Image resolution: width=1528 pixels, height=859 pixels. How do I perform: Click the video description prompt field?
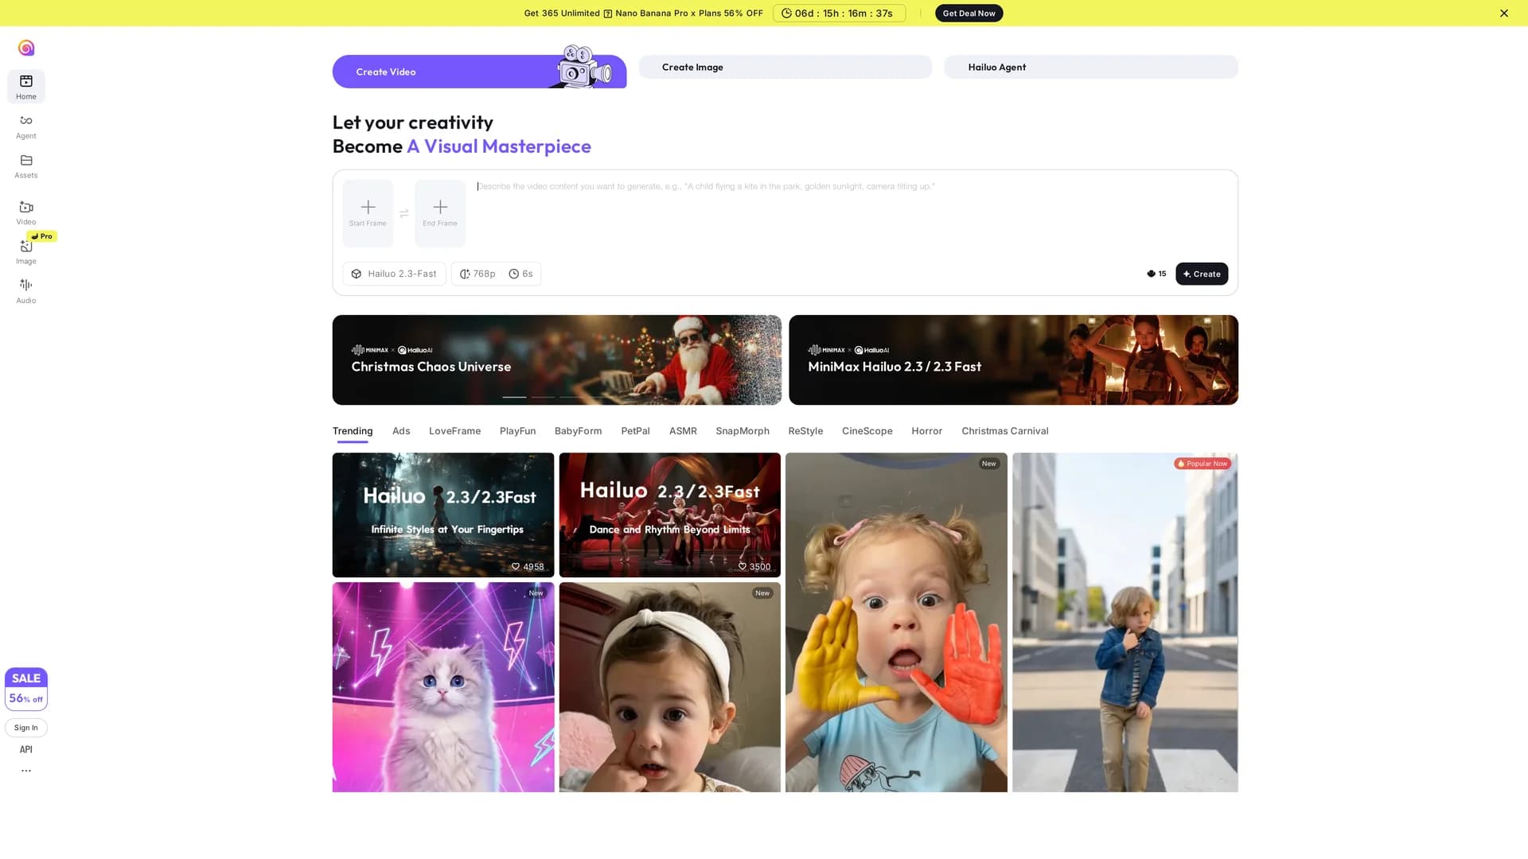(852, 213)
